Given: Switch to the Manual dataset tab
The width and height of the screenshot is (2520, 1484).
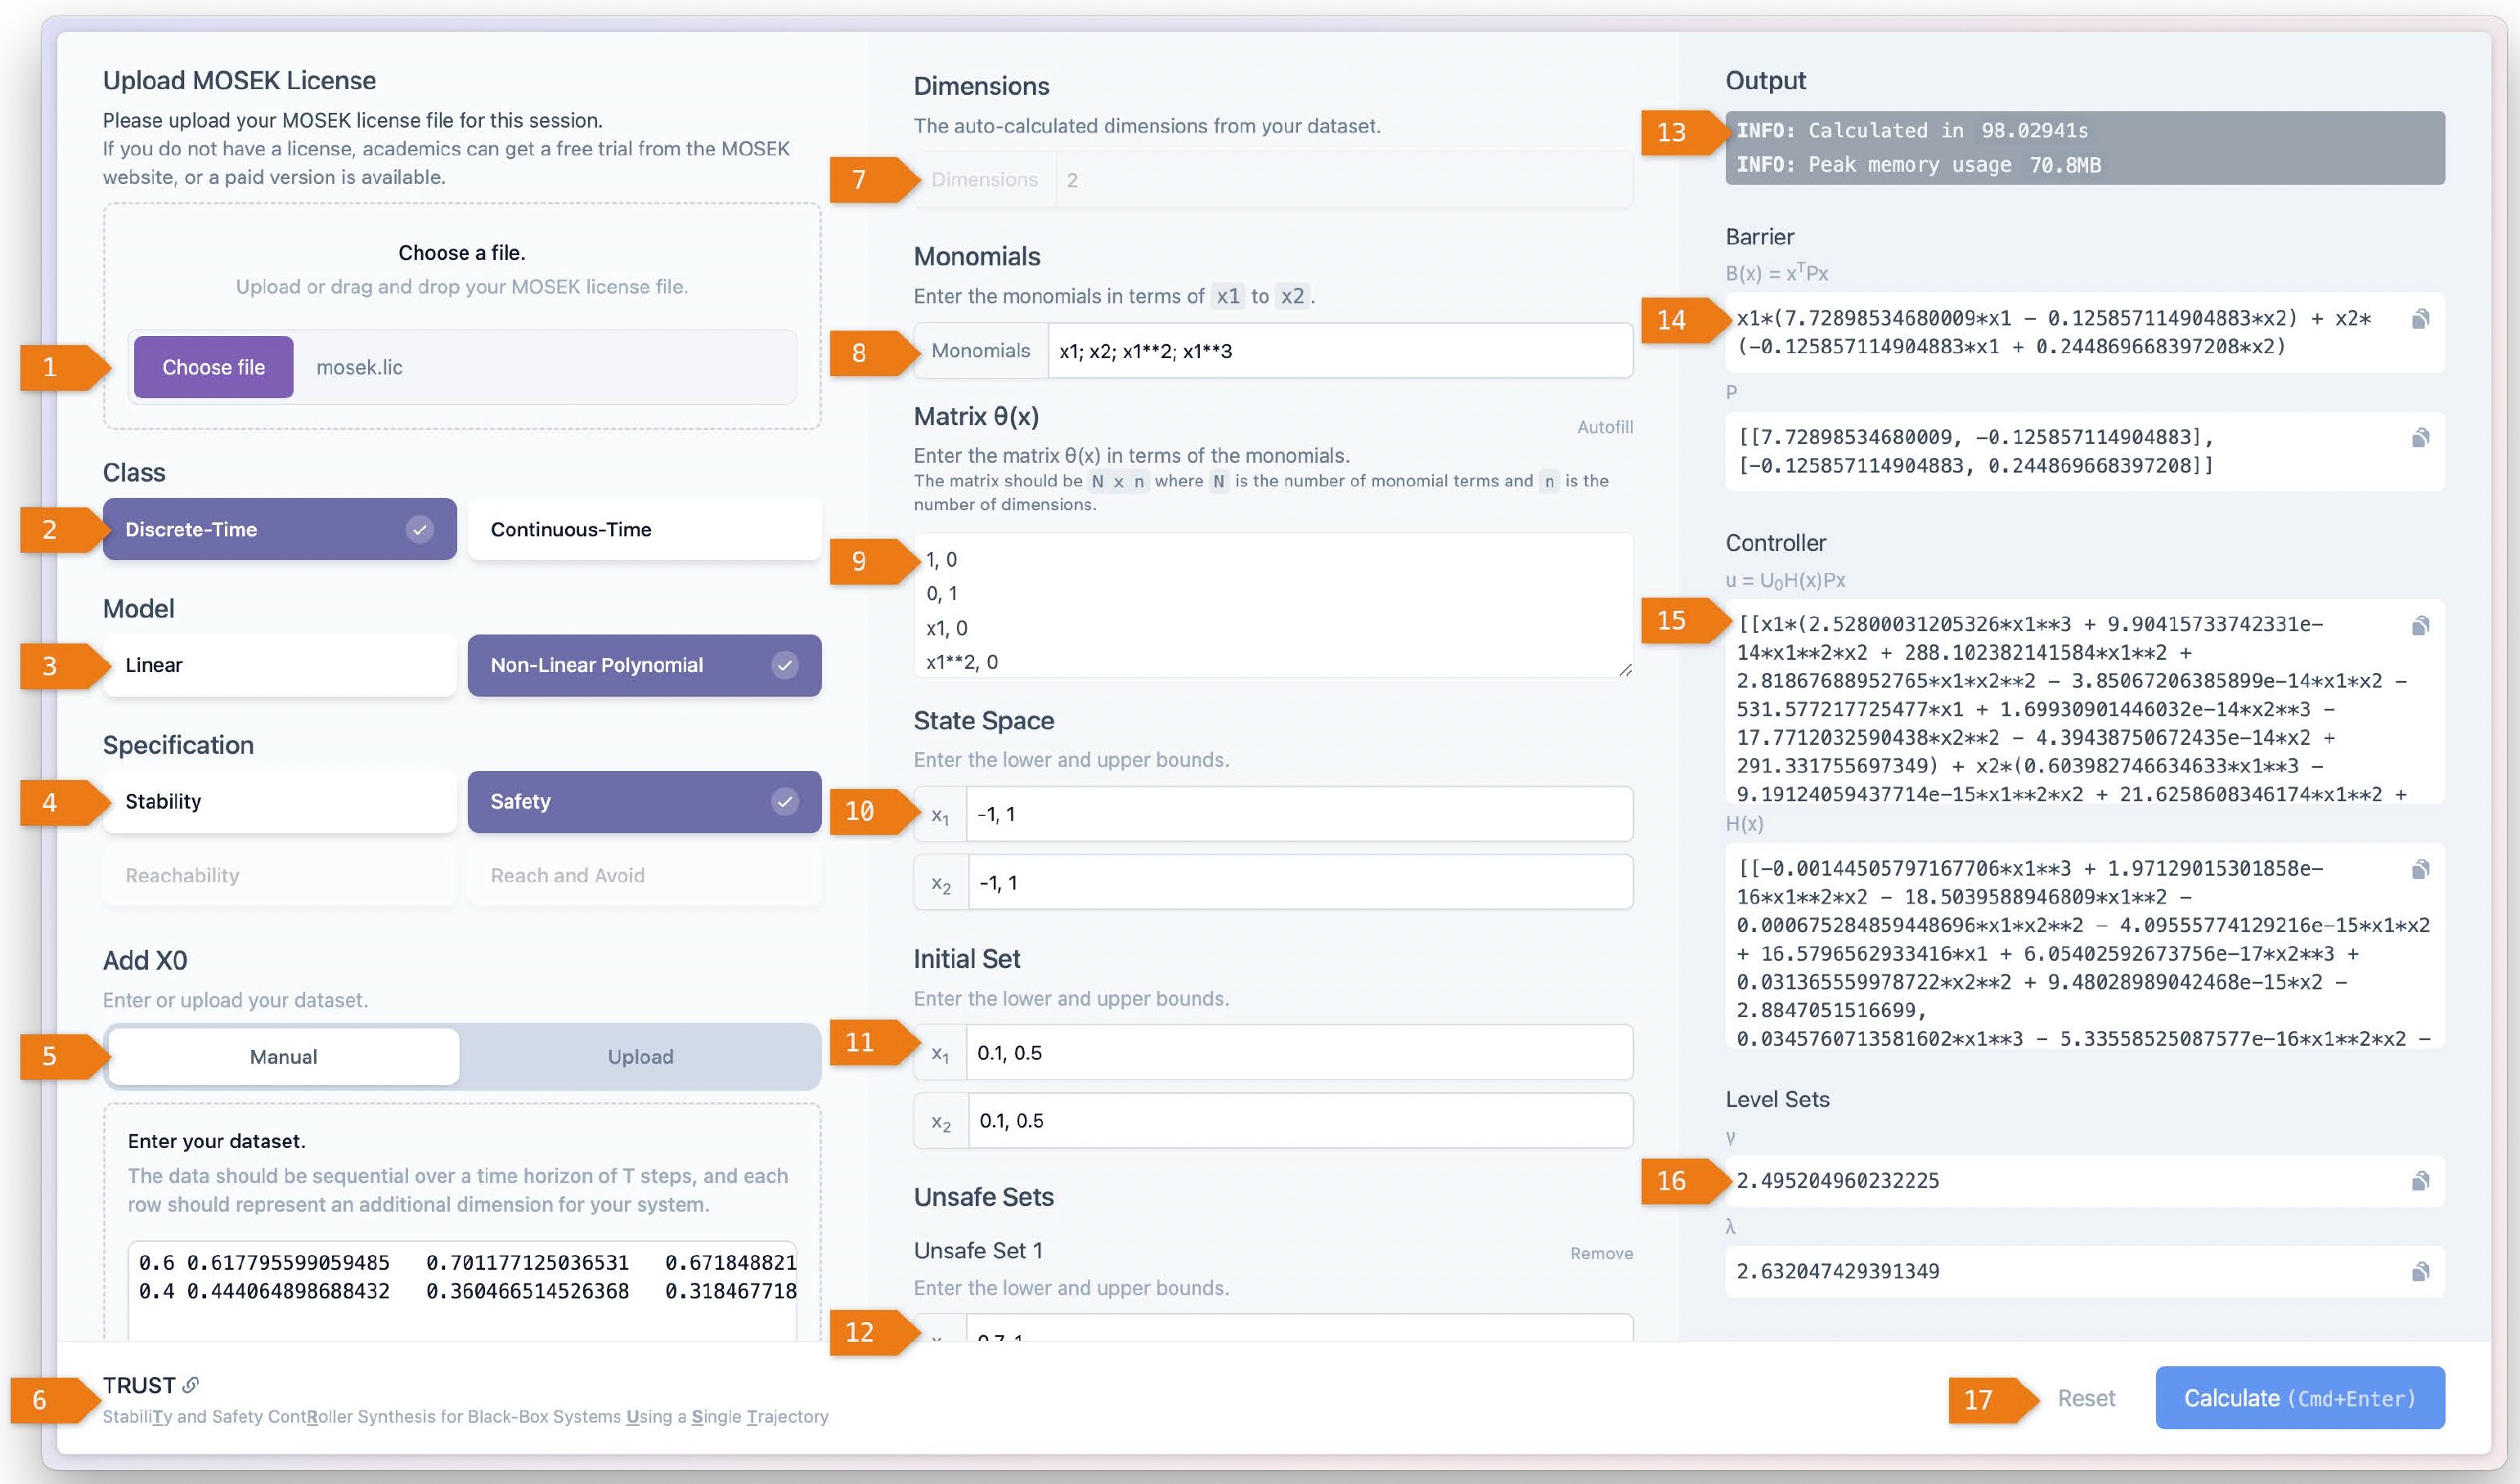Looking at the screenshot, I should tap(283, 1057).
